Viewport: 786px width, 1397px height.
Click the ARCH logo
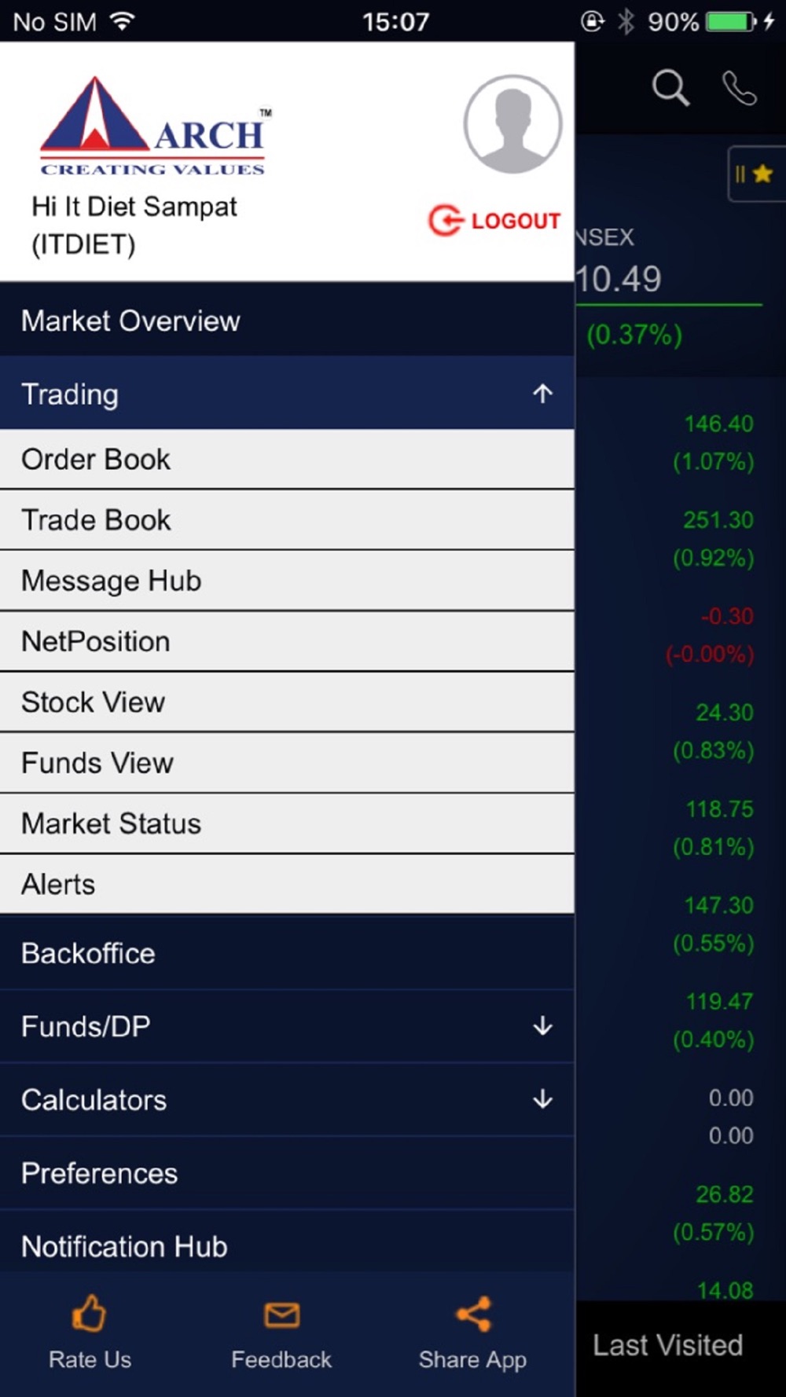(154, 126)
